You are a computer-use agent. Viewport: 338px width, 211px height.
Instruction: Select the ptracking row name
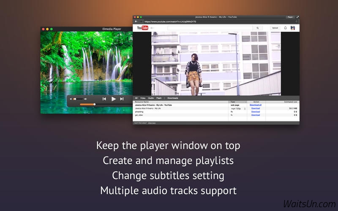139,112
